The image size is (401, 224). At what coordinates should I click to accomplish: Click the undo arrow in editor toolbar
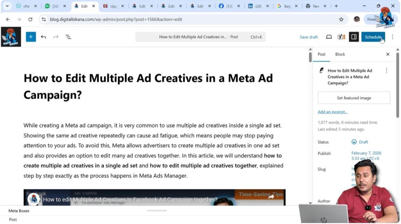43,37
